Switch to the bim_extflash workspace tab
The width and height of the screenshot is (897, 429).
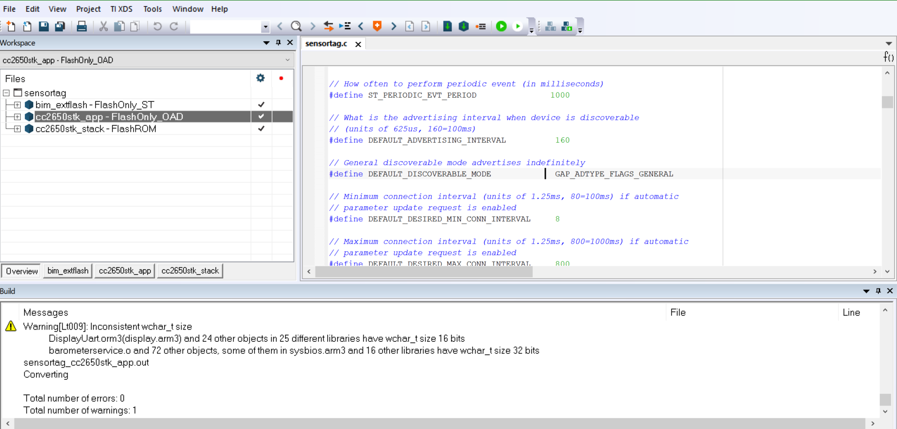tap(68, 271)
